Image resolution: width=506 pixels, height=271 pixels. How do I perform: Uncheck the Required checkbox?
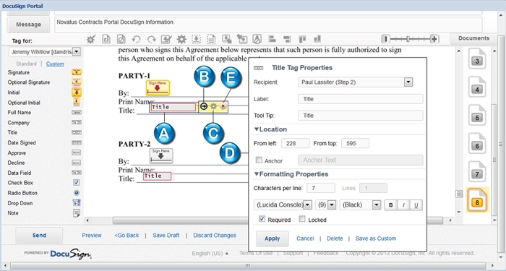[262, 219]
